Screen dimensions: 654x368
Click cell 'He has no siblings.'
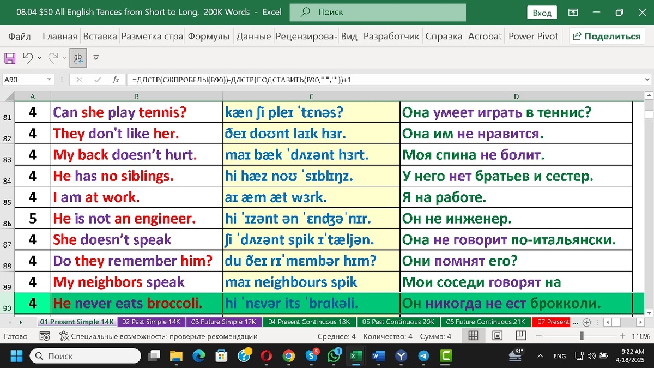137,176
